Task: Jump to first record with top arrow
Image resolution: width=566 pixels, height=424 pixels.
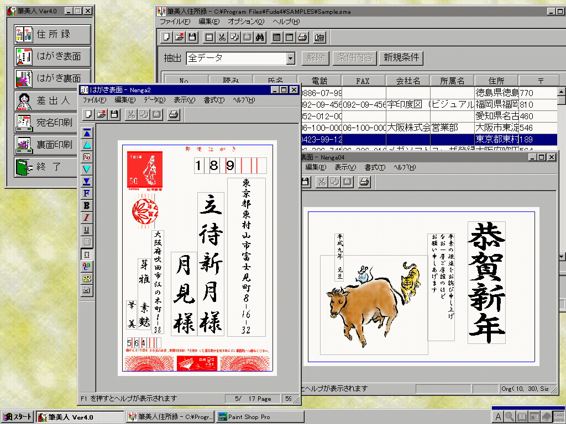Action: (x=87, y=133)
